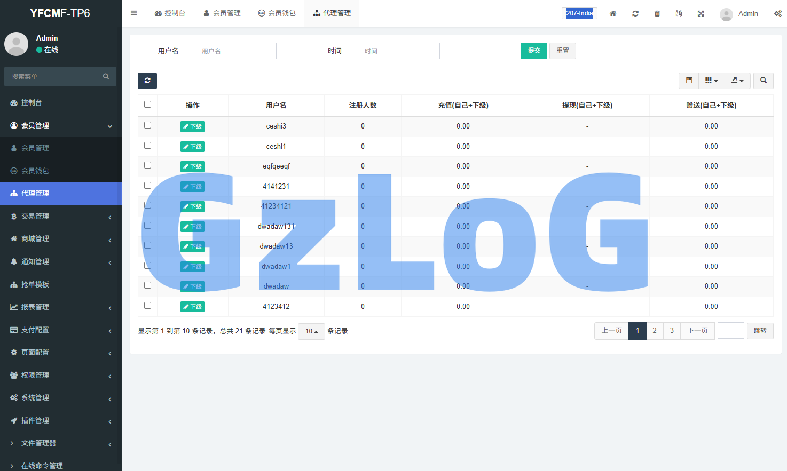Open settings via the gears icon
The width and height of the screenshot is (787, 471).
pos(777,13)
